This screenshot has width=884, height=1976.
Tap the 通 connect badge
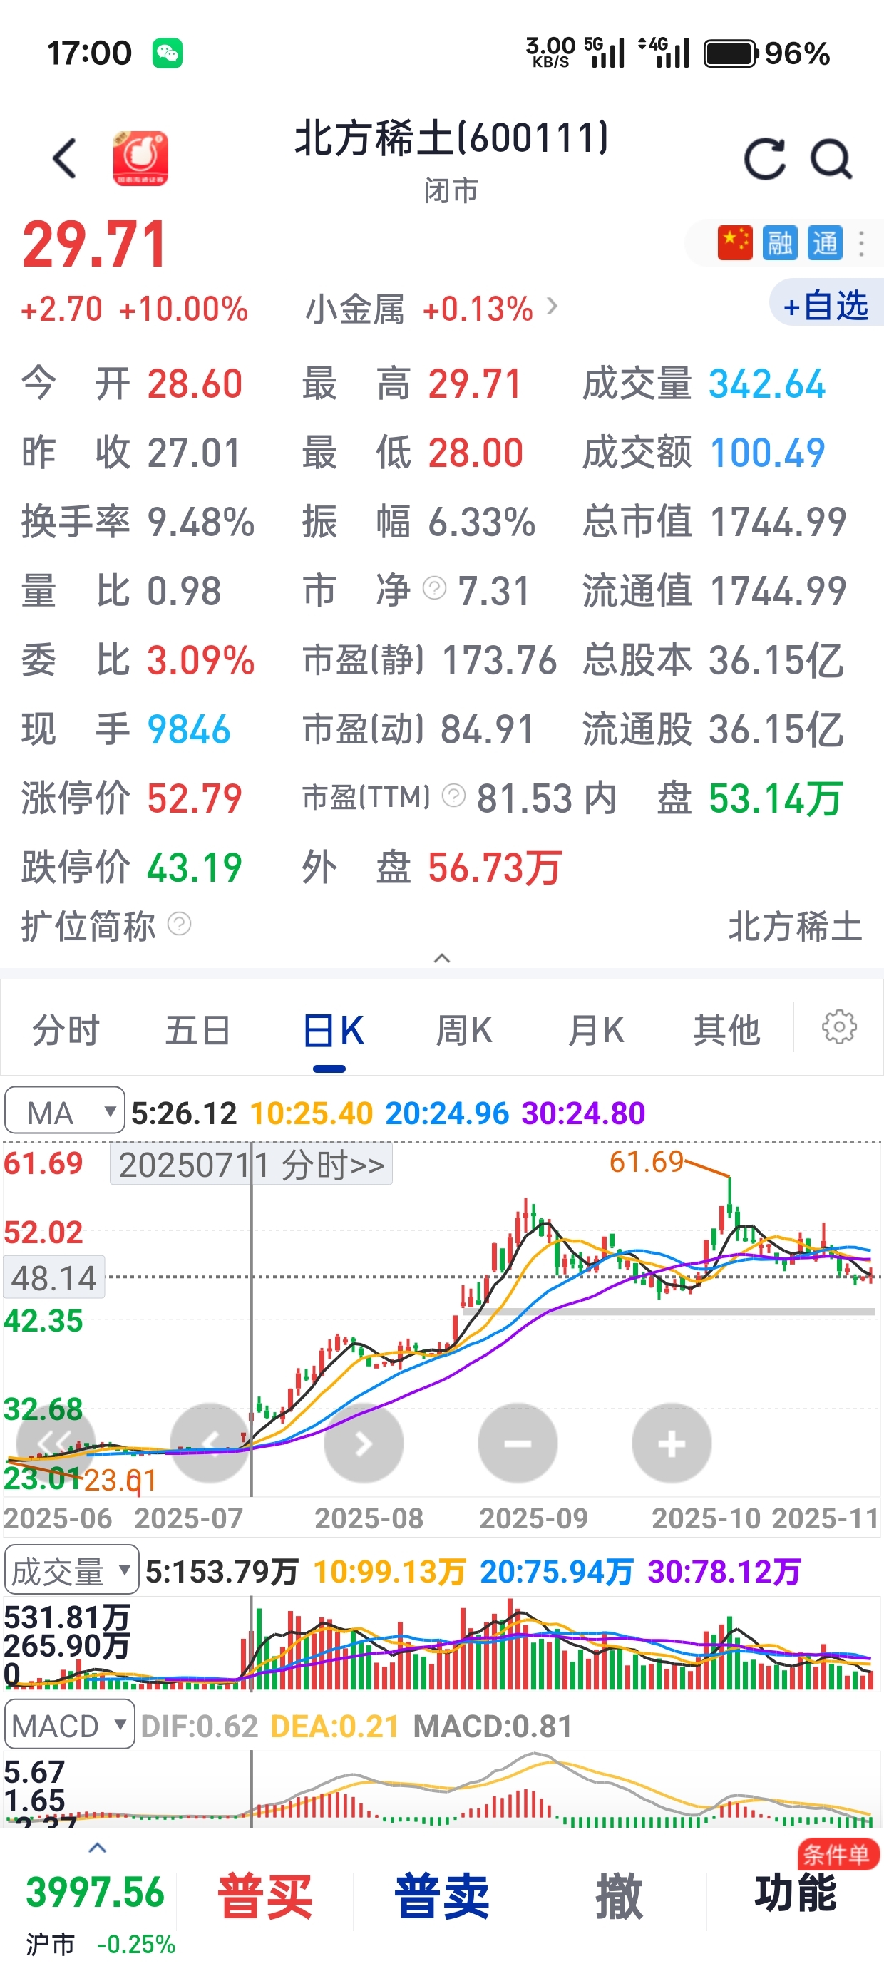pos(825,243)
